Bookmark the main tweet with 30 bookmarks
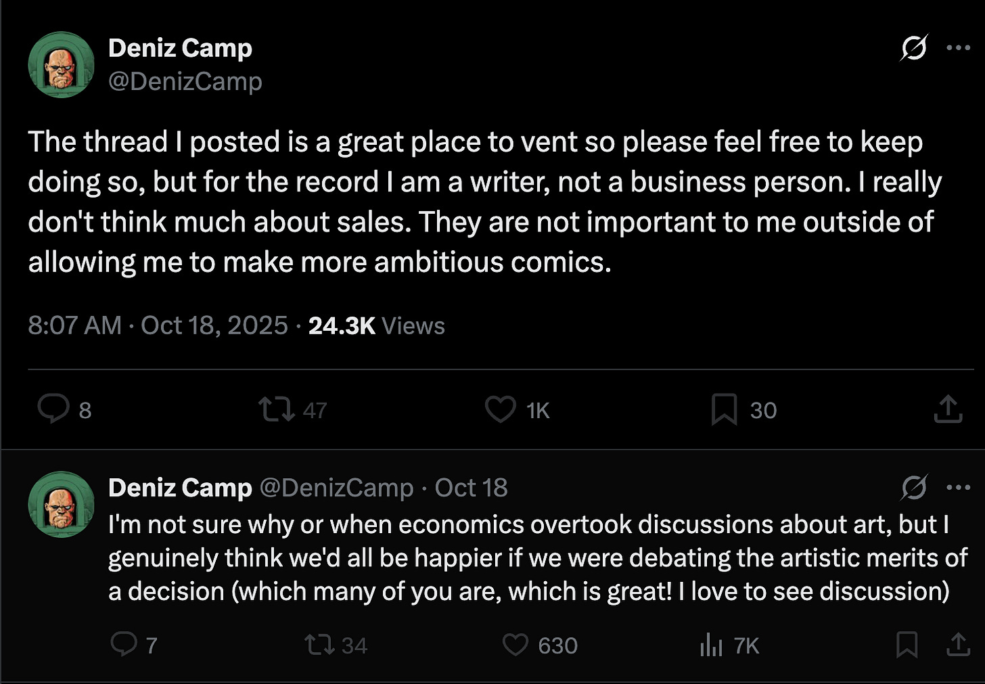 (724, 410)
